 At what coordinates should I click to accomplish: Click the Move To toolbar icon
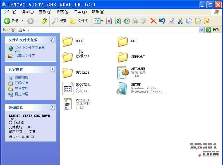(135, 21)
